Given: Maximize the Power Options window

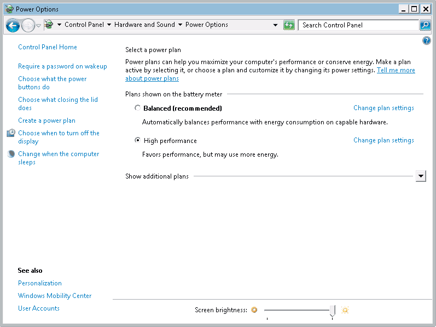Looking at the screenshot, I should coord(414,9).
